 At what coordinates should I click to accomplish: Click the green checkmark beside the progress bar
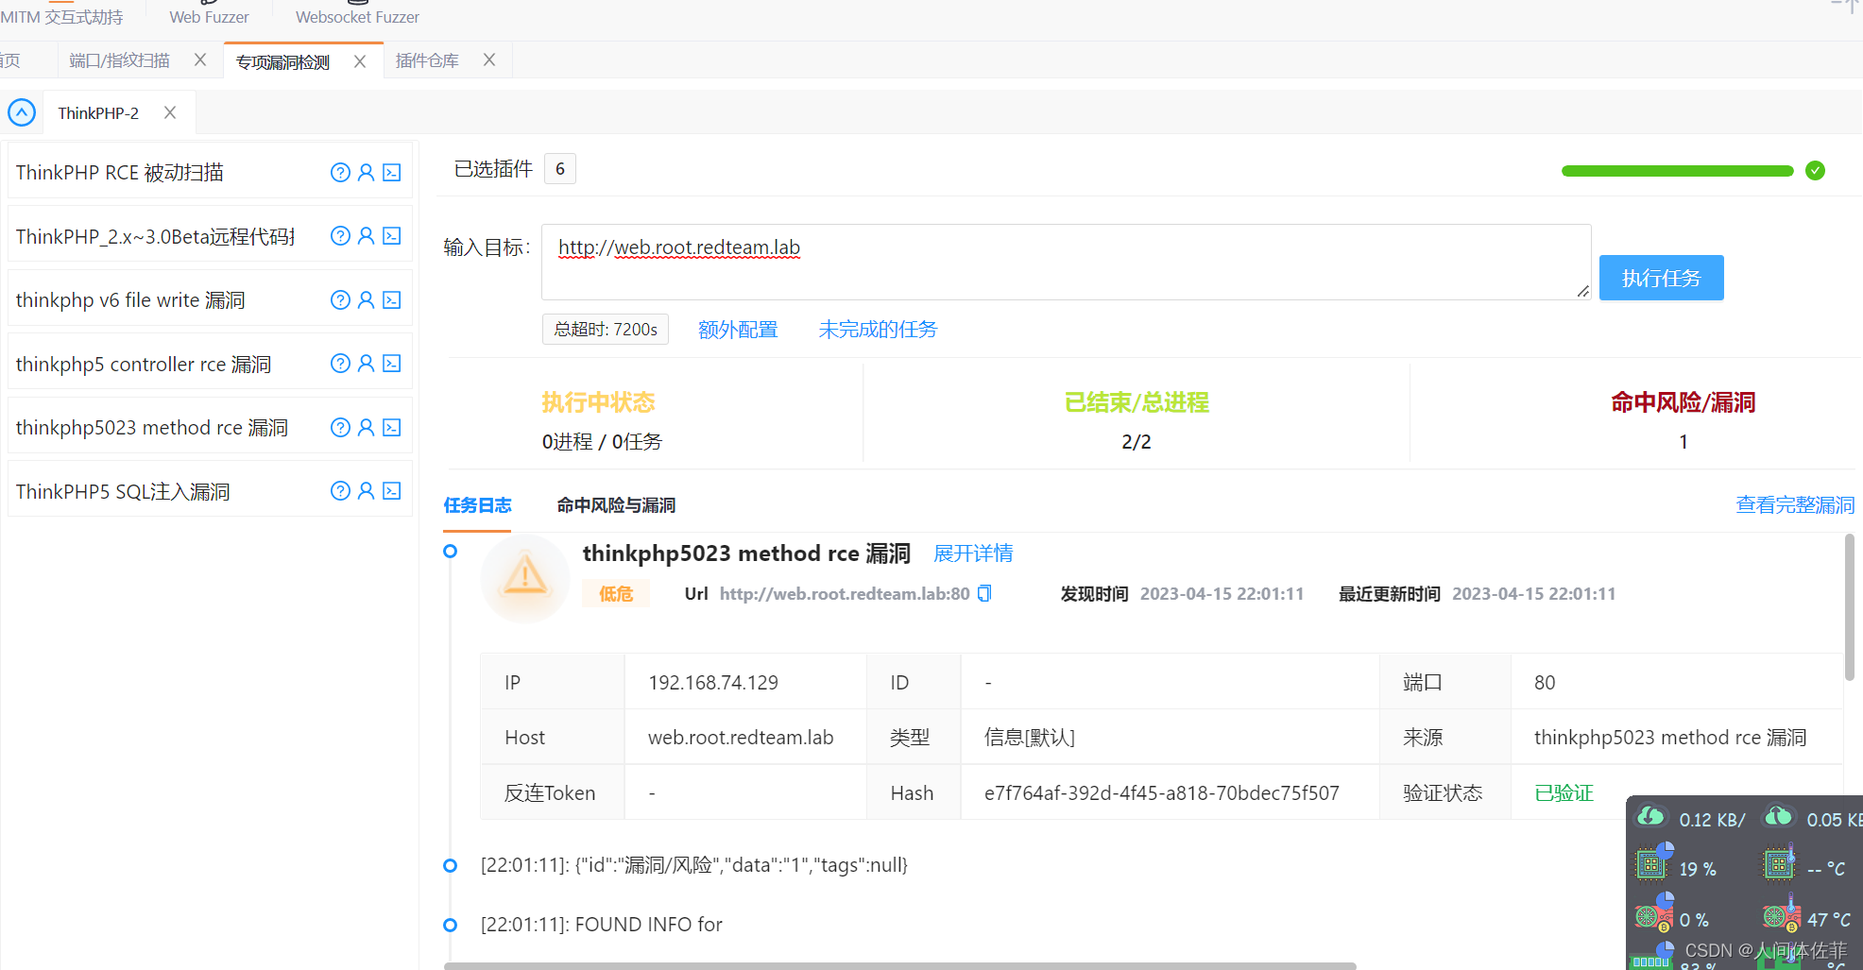(1815, 171)
